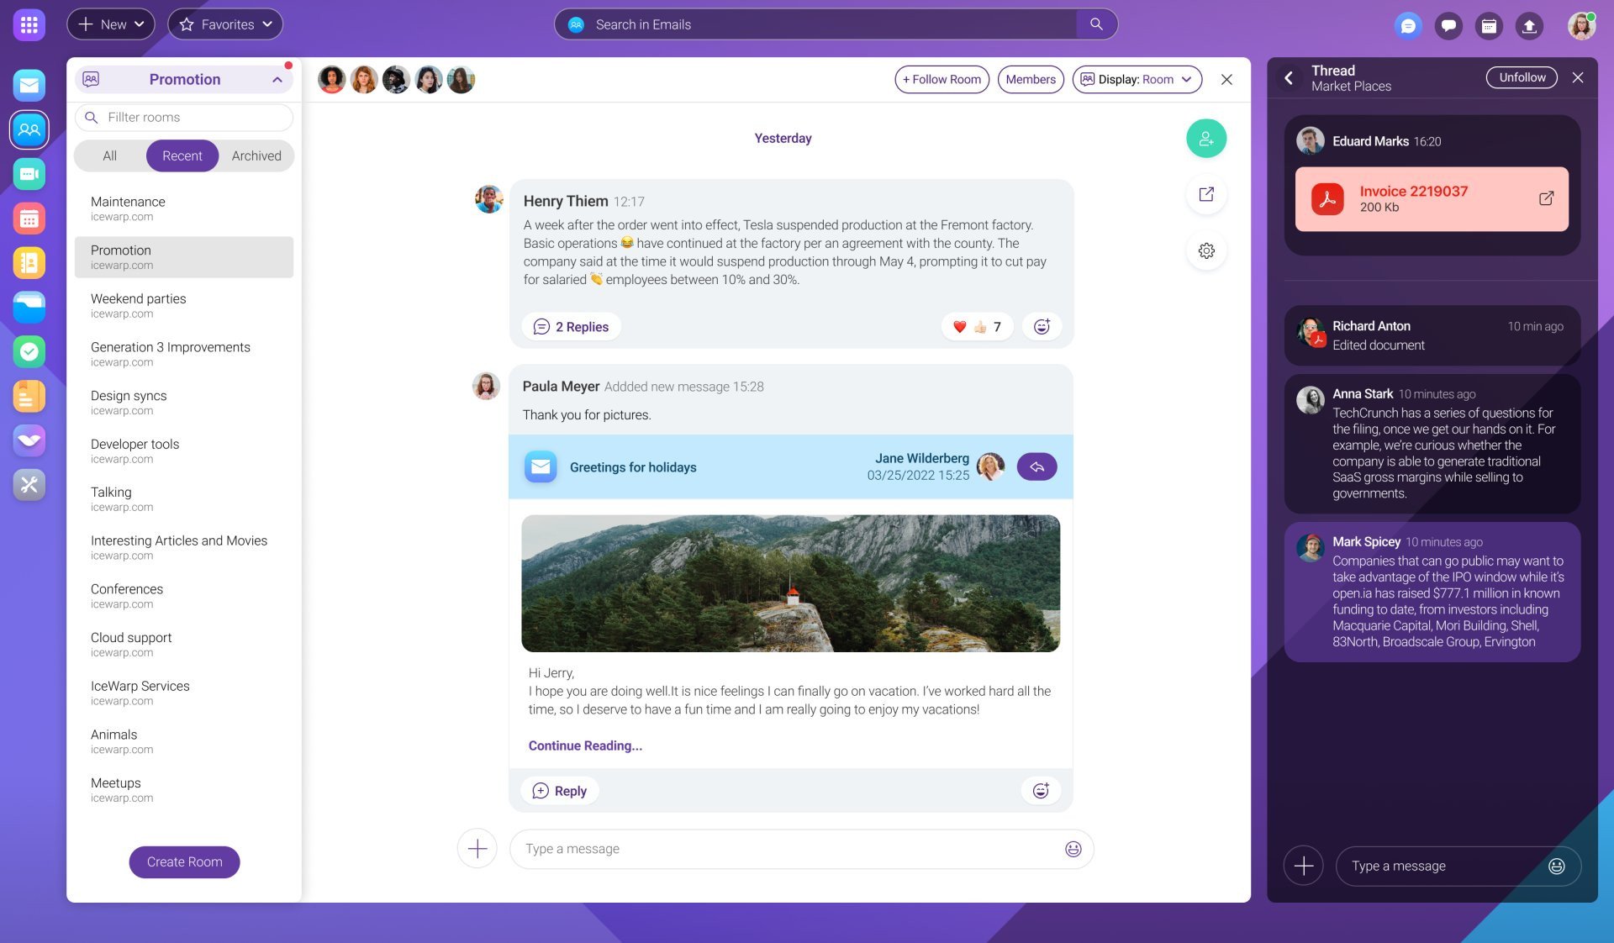Add emoji reaction to Henry Thiem's message
Image resolution: width=1614 pixels, height=943 pixels.
(x=1042, y=327)
